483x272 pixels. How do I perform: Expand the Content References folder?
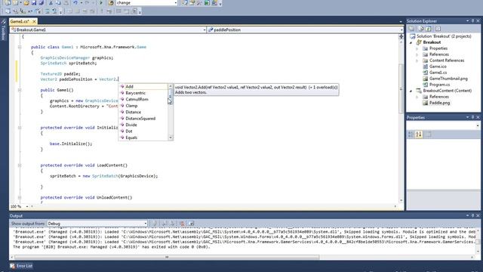click(417, 60)
